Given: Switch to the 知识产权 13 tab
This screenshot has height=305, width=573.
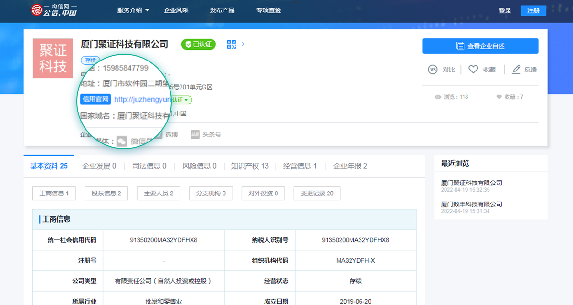Looking at the screenshot, I should 250,166.
